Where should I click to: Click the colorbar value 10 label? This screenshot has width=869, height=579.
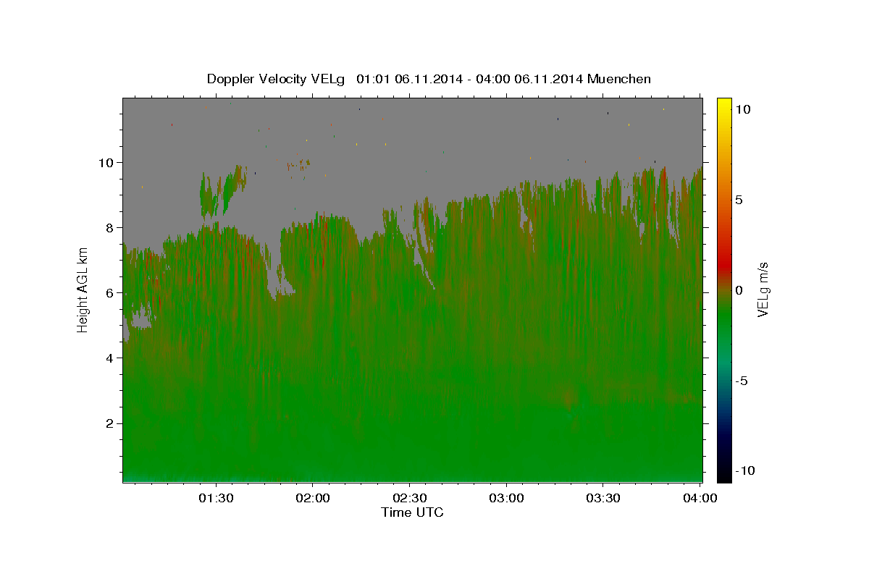click(743, 109)
